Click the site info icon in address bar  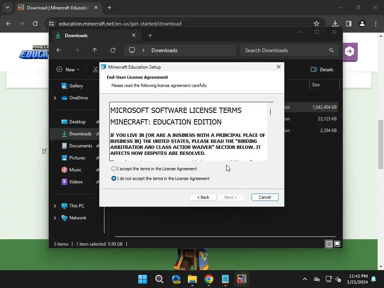click(x=51, y=24)
